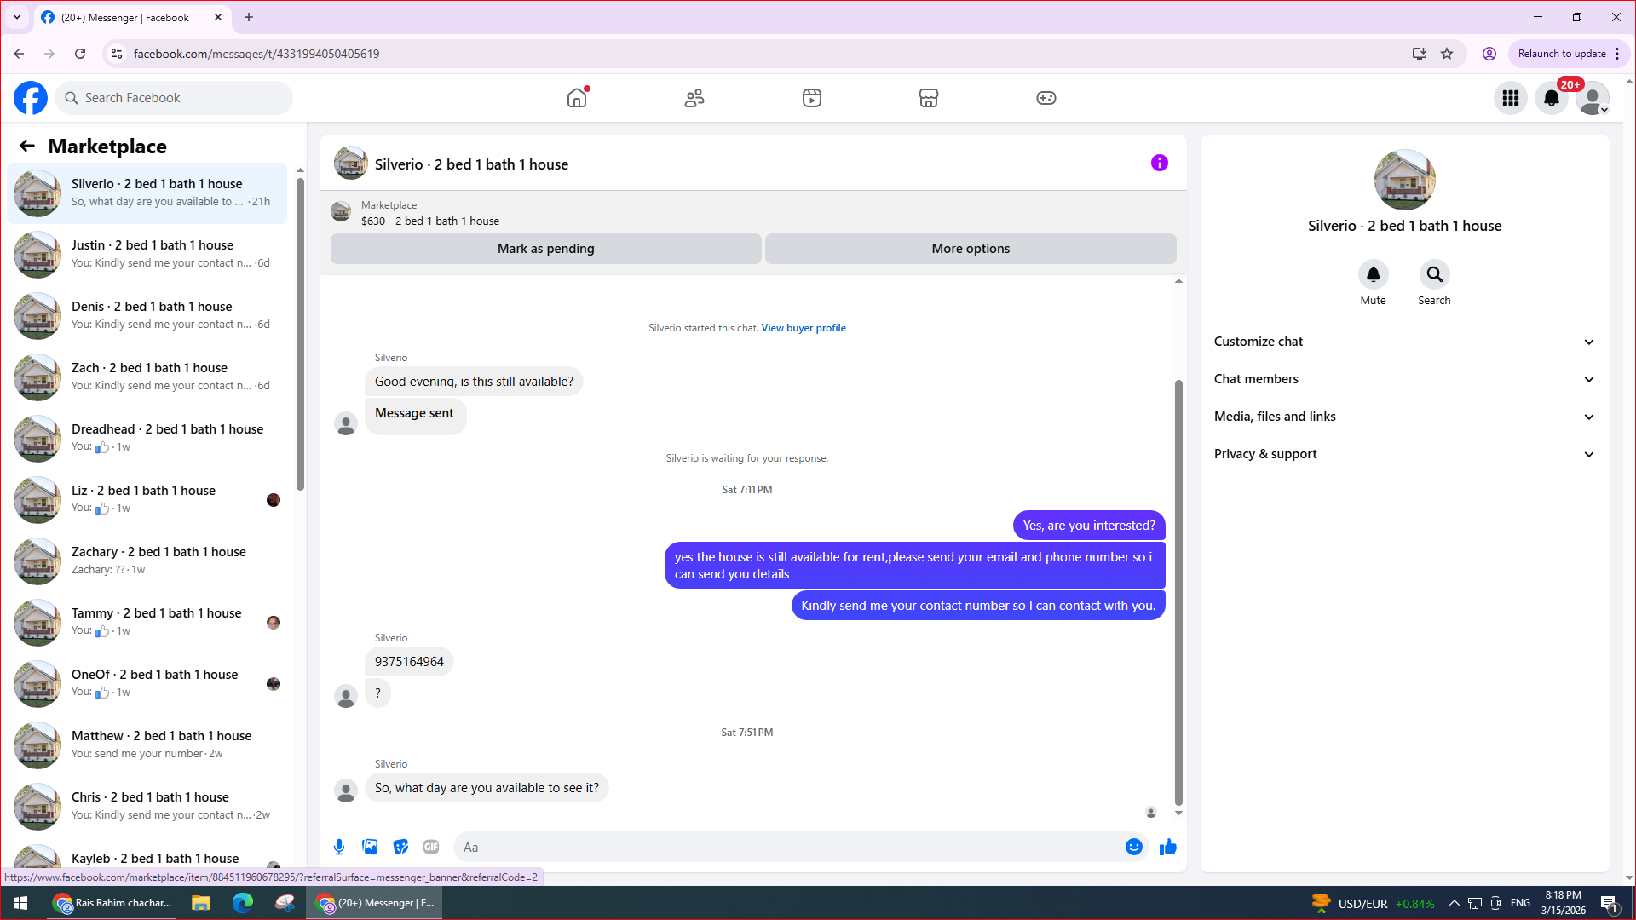This screenshot has width=1636, height=920.
Task: Open conversation information icon
Action: pos(1160,163)
